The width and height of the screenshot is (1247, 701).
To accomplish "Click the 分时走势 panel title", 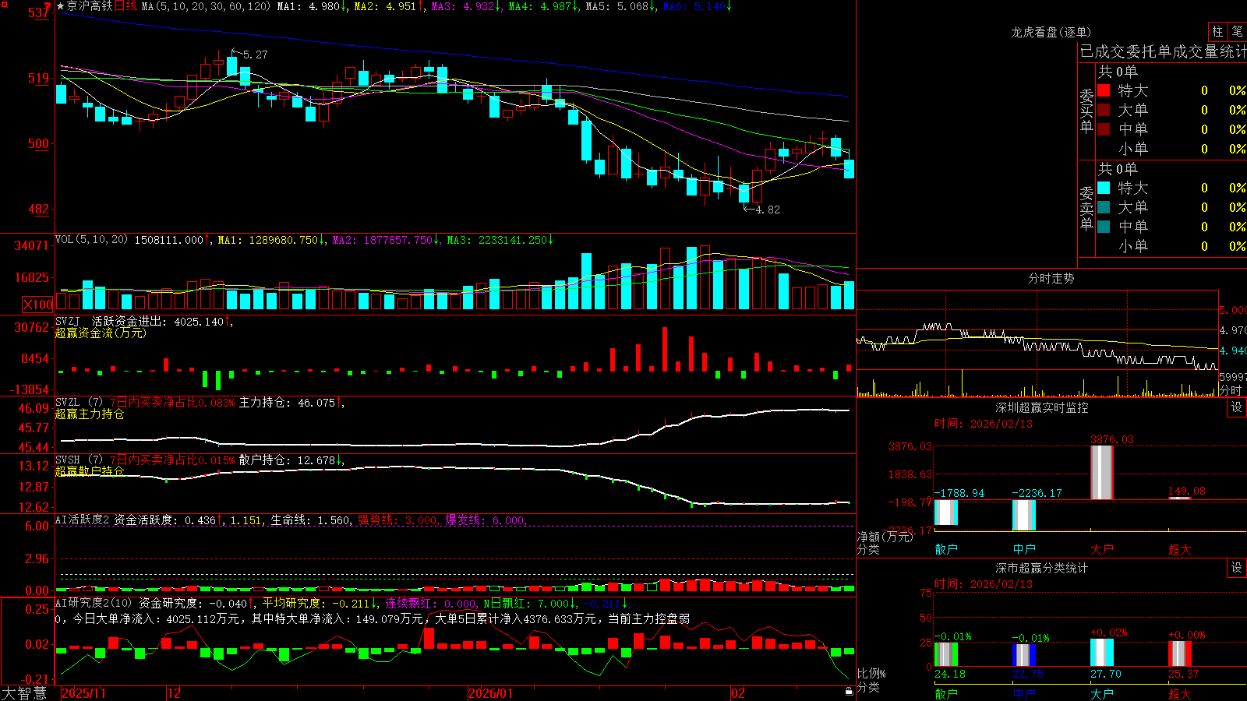I will click(x=1051, y=278).
